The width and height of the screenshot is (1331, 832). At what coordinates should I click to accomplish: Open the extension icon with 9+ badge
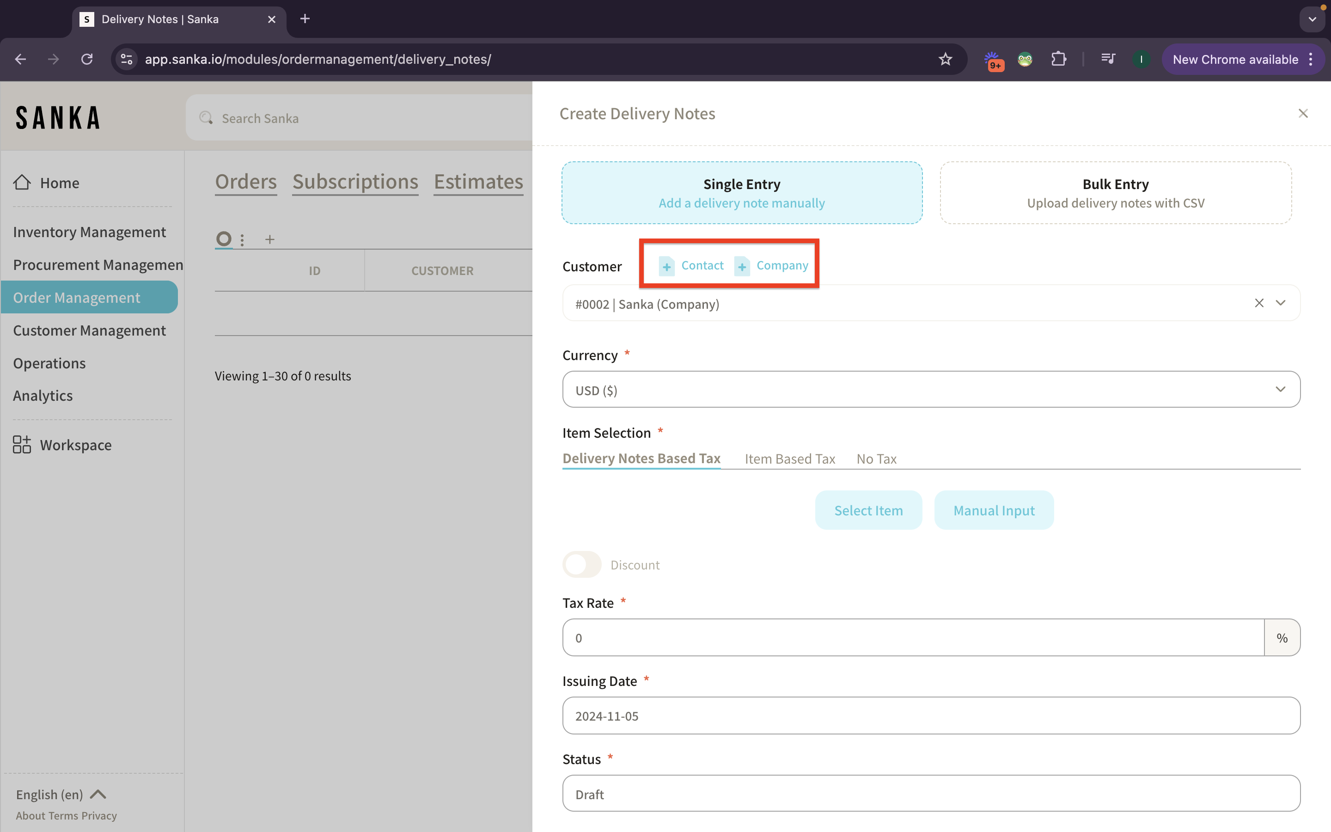[x=993, y=61]
